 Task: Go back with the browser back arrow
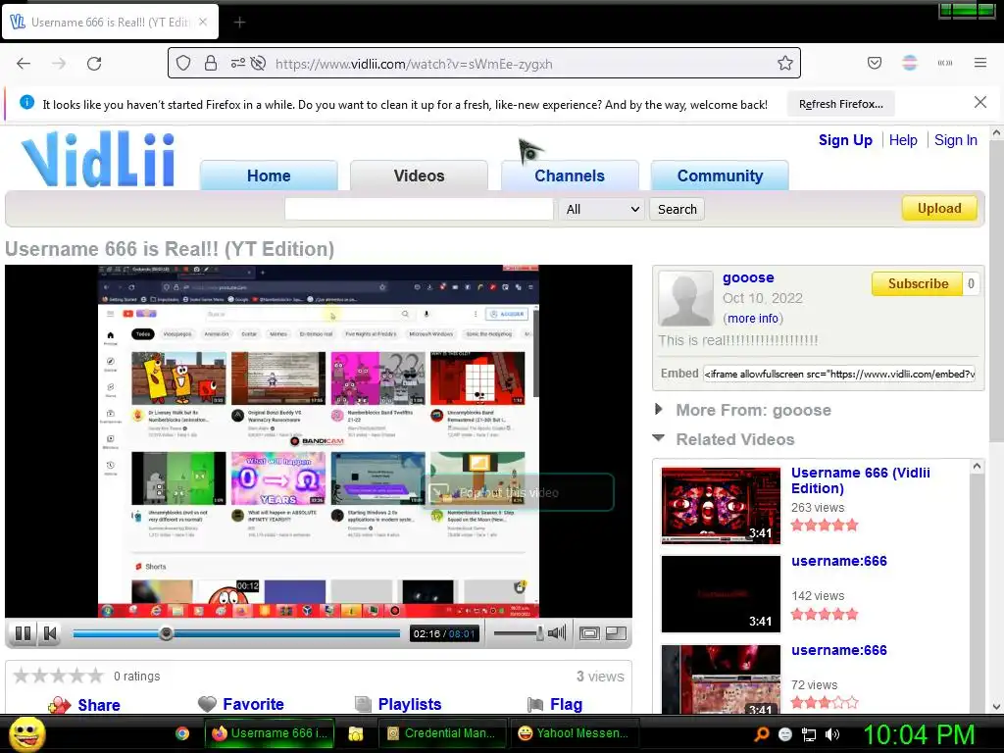24,64
